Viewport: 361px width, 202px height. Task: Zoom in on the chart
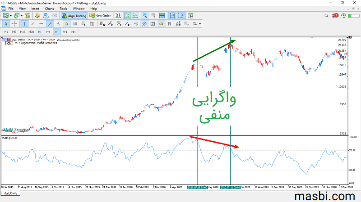(x=145, y=16)
